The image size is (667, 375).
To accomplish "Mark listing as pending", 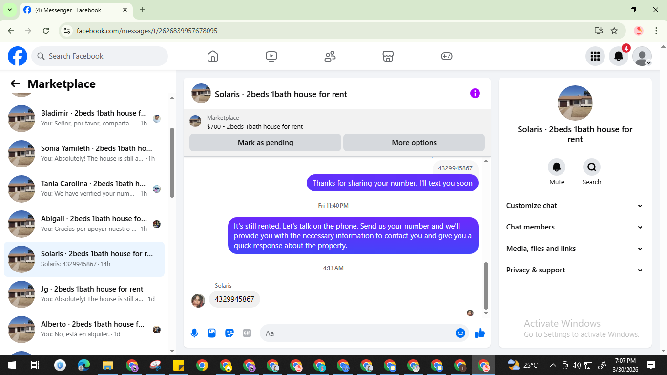I will tap(265, 143).
